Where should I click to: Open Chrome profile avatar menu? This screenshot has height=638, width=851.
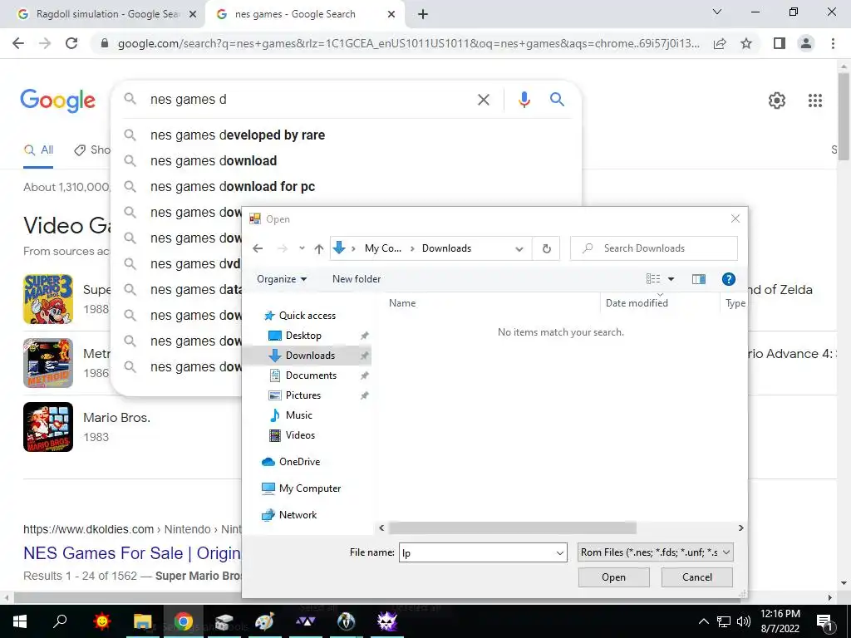(806, 43)
